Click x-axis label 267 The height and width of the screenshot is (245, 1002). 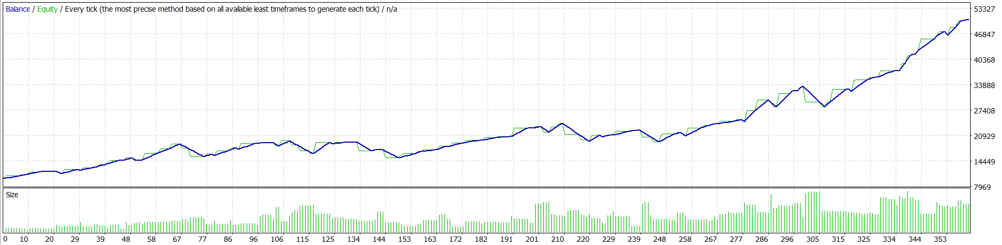(711, 239)
